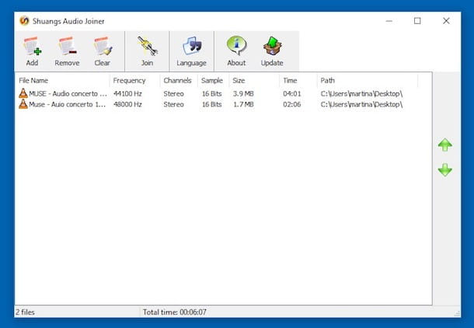Screen dimensions: 474x328
Task: Click Stereo cell in 44100 Hz row
Action: [174, 94]
